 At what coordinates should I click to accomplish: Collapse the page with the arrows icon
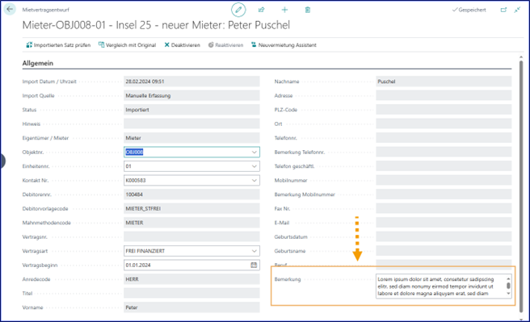(x=517, y=10)
